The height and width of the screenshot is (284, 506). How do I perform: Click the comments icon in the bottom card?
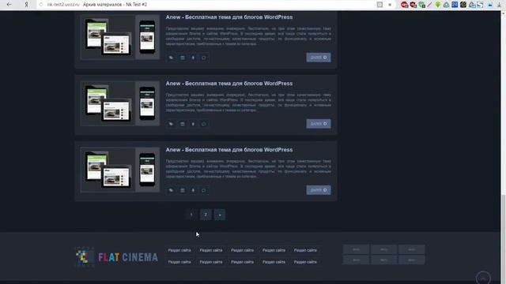pyautogui.click(x=204, y=190)
